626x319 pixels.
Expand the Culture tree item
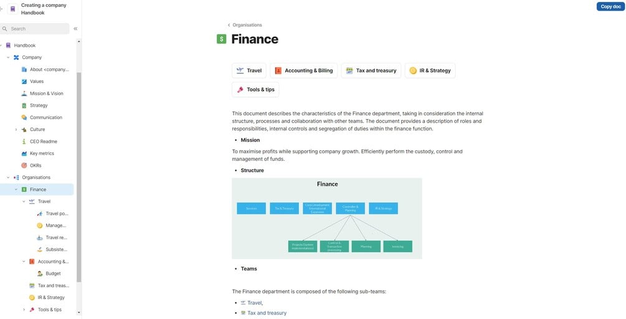tap(16, 130)
